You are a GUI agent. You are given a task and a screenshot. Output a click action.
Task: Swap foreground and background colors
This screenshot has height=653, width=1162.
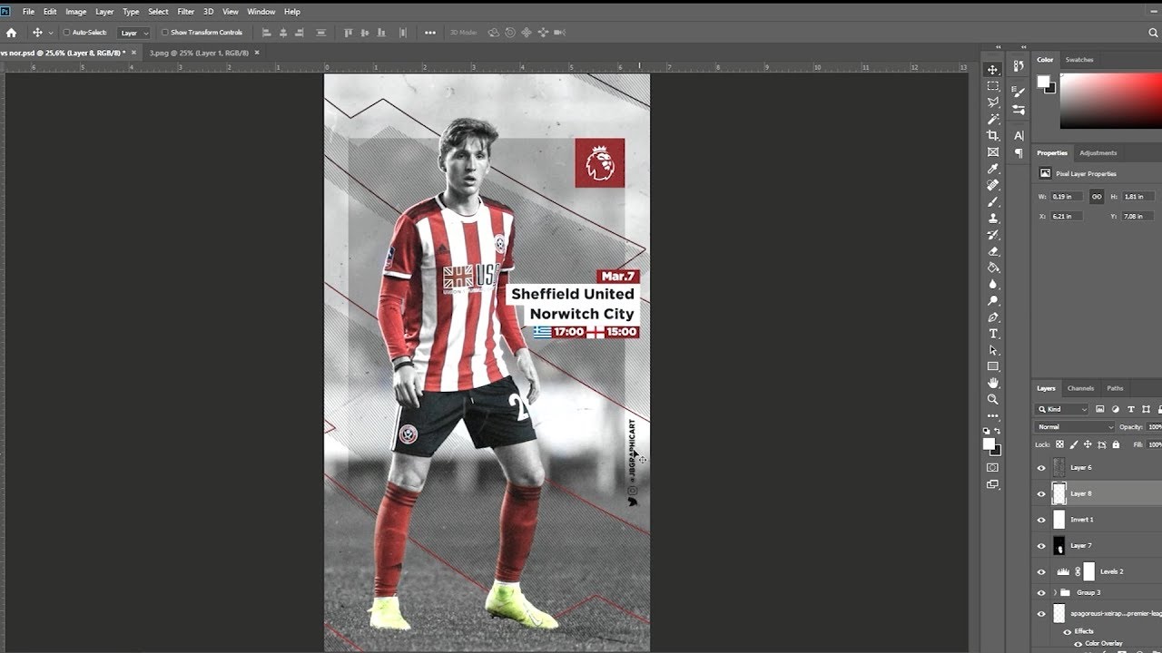coord(999,432)
